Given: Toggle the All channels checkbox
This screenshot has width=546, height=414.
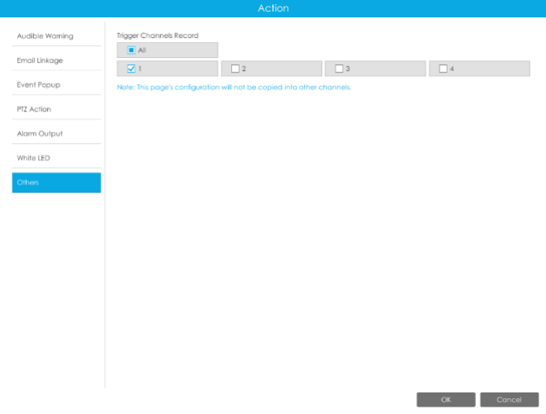Looking at the screenshot, I should (x=131, y=50).
